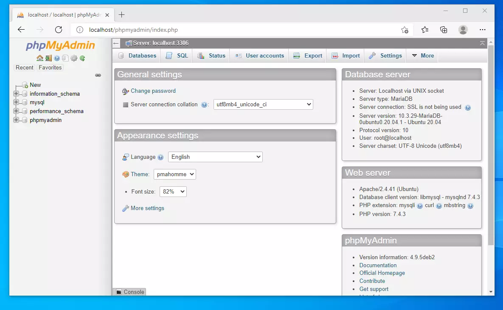
Task: Open the Export tab
Action: [x=308, y=55]
